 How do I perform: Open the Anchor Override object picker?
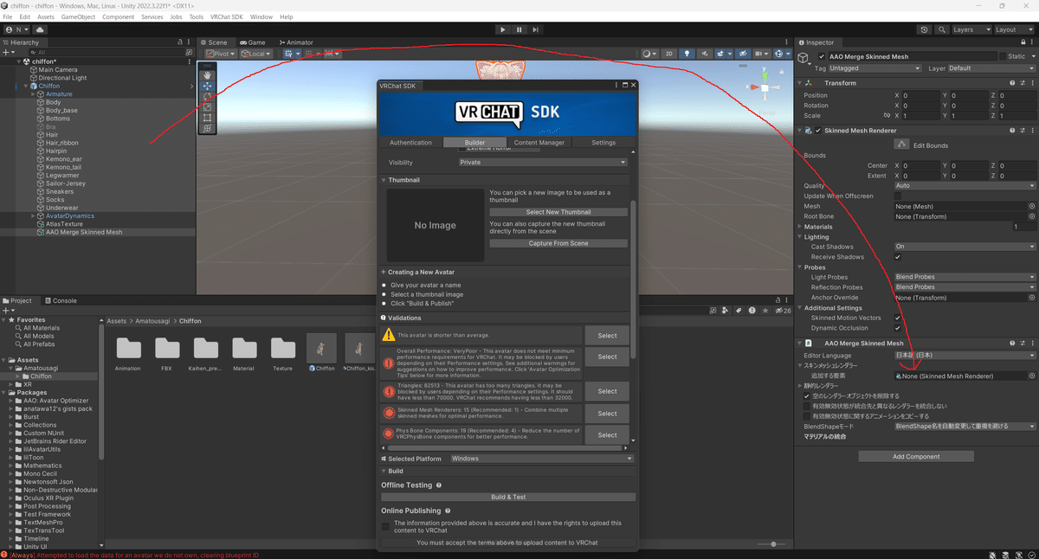click(1031, 298)
